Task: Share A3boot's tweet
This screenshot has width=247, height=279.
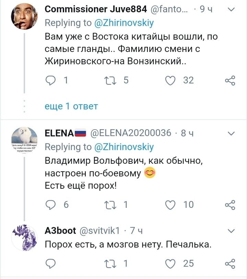Action: (x=230, y=263)
